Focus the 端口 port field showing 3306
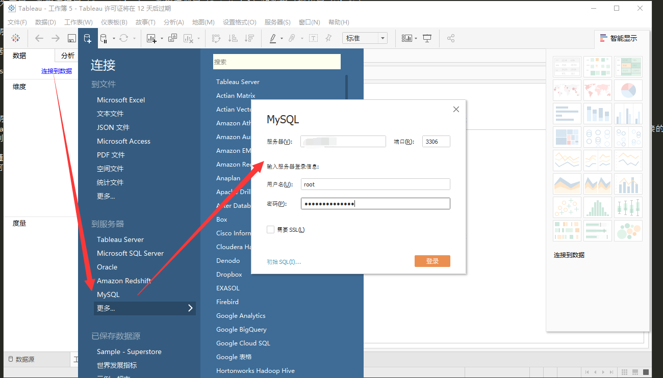The image size is (663, 378). (x=437, y=141)
